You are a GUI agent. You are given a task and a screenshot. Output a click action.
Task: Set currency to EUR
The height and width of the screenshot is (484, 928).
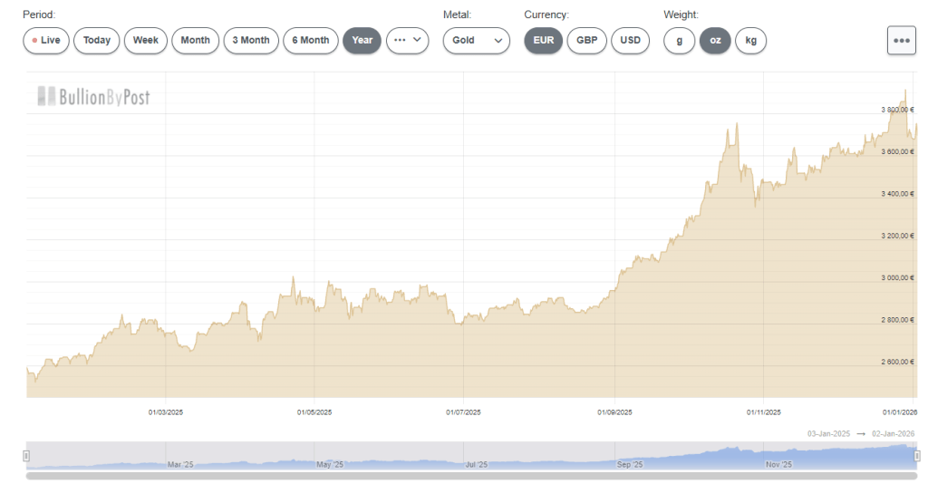coord(543,41)
